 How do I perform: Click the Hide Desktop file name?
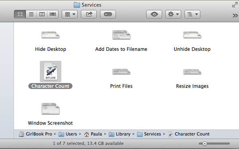51,49
